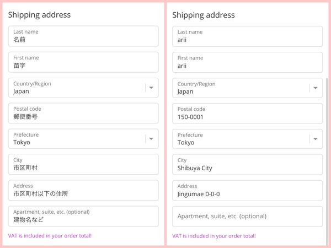Click the Address field with 市区町村以下の住所

coord(83,190)
